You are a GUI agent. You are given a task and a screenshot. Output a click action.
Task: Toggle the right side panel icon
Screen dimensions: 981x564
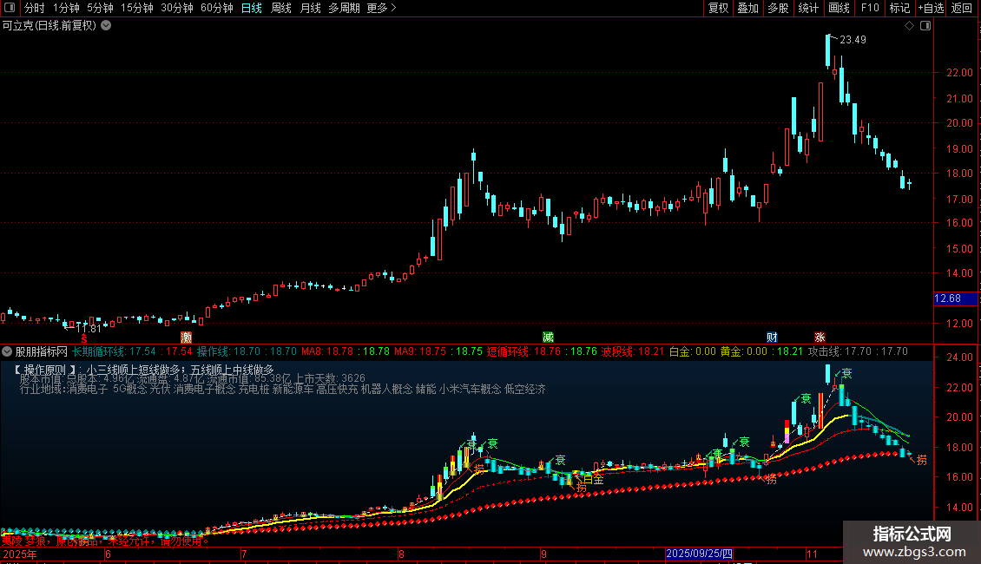coord(925,26)
